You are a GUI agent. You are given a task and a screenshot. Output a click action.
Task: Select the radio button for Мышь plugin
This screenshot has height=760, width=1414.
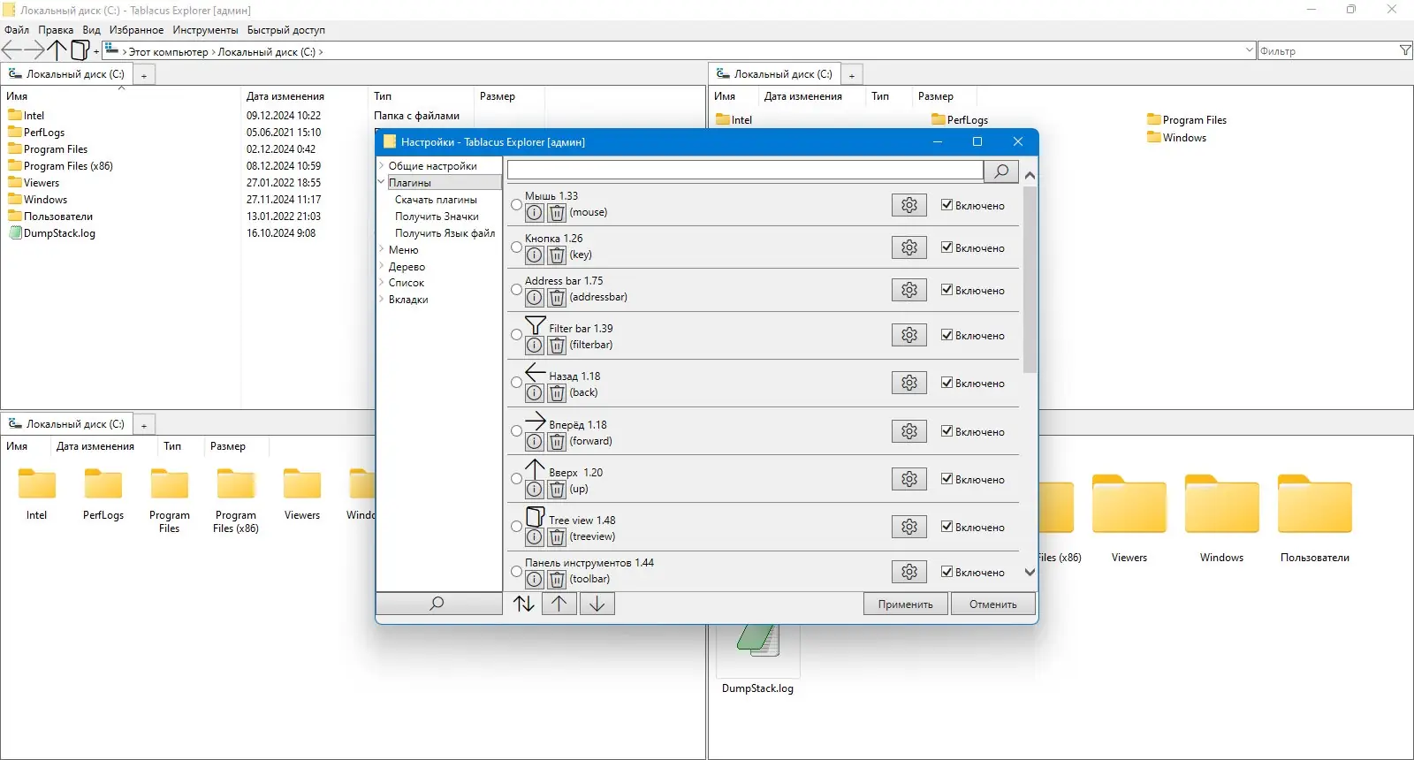pos(517,205)
